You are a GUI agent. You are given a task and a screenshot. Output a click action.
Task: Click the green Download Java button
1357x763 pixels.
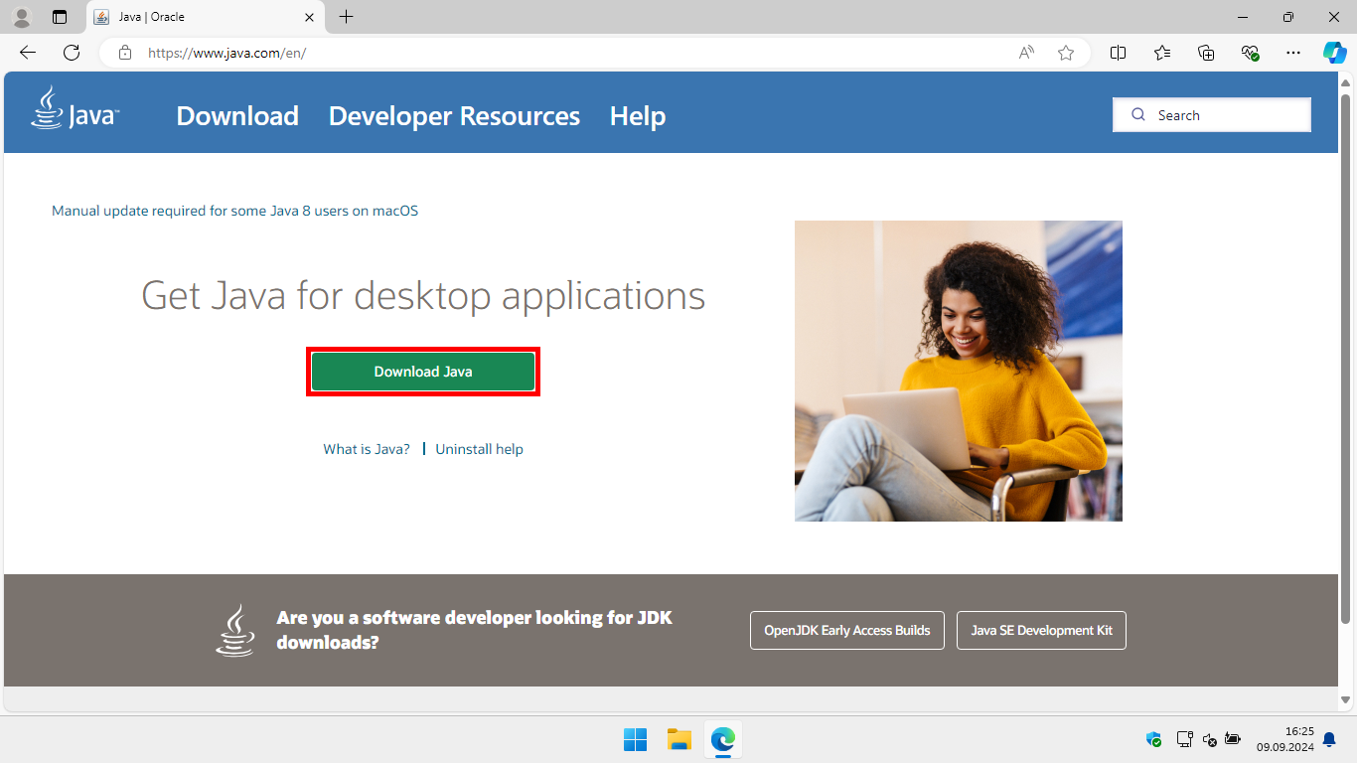[x=423, y=372]
